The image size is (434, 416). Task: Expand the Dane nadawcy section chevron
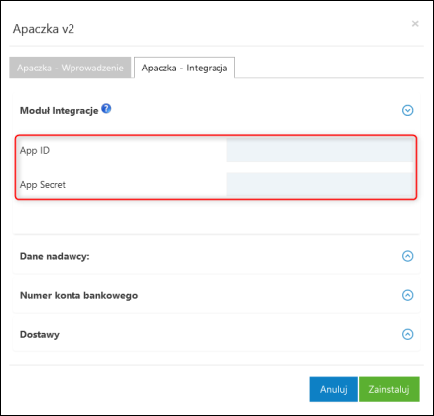(407, 256)
